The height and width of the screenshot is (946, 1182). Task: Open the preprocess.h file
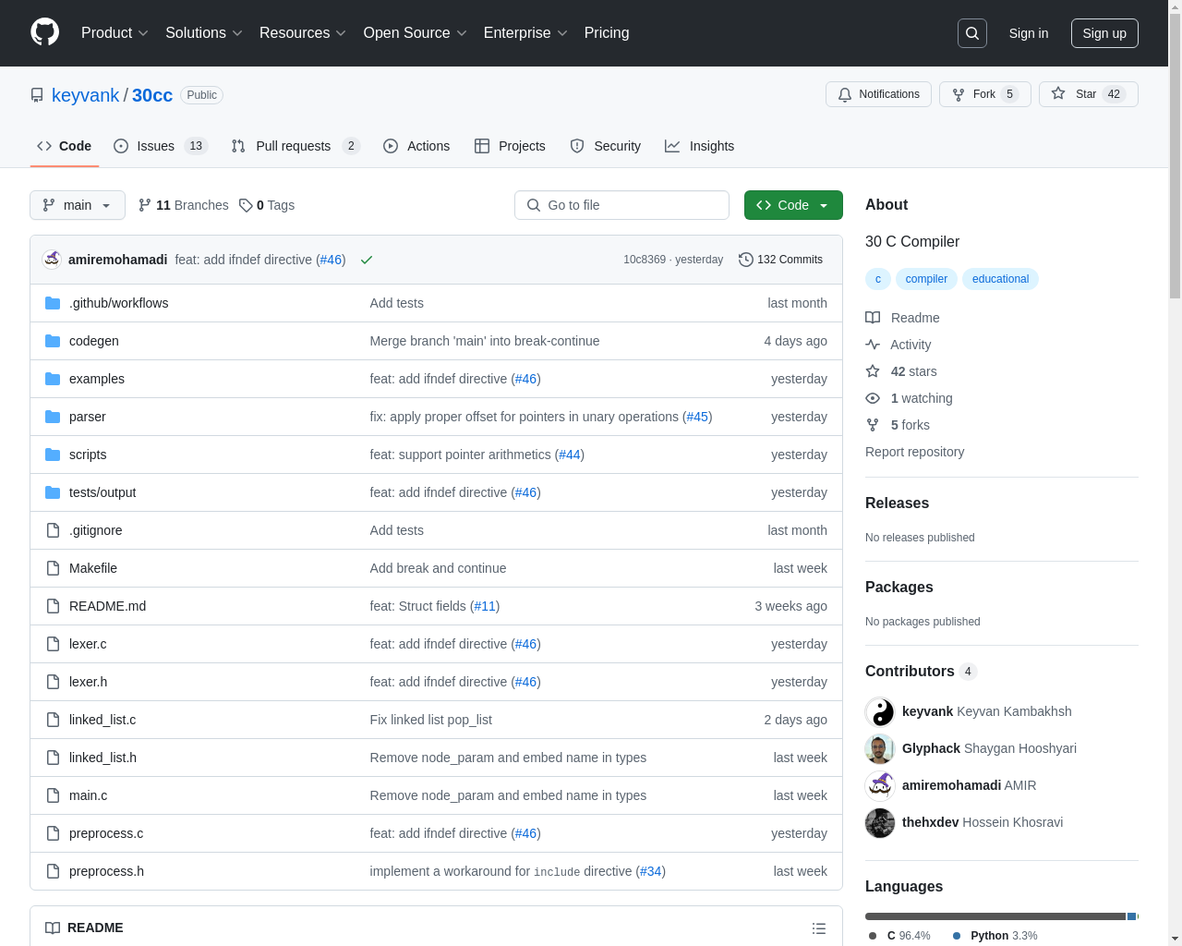coord(106,871)
